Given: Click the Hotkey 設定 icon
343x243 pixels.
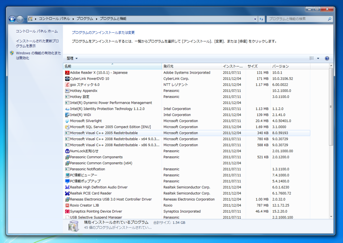Looking at the screenshot, I should tap(67, 97).
